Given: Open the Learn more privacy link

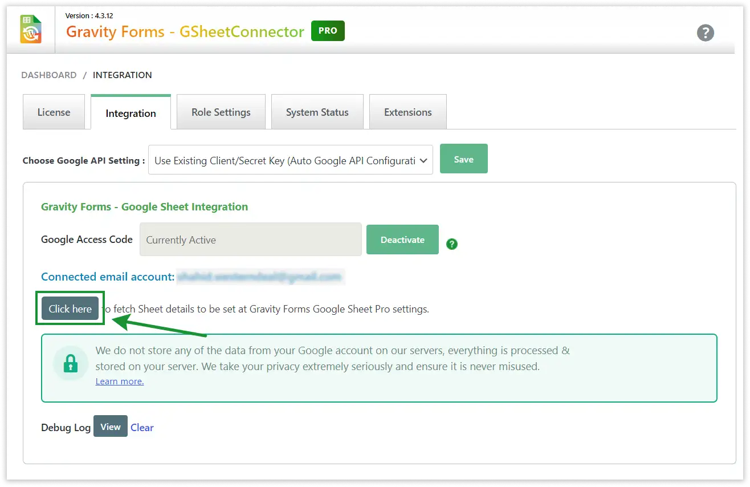Looking at the screenshot, I should (x=120, y=381).
